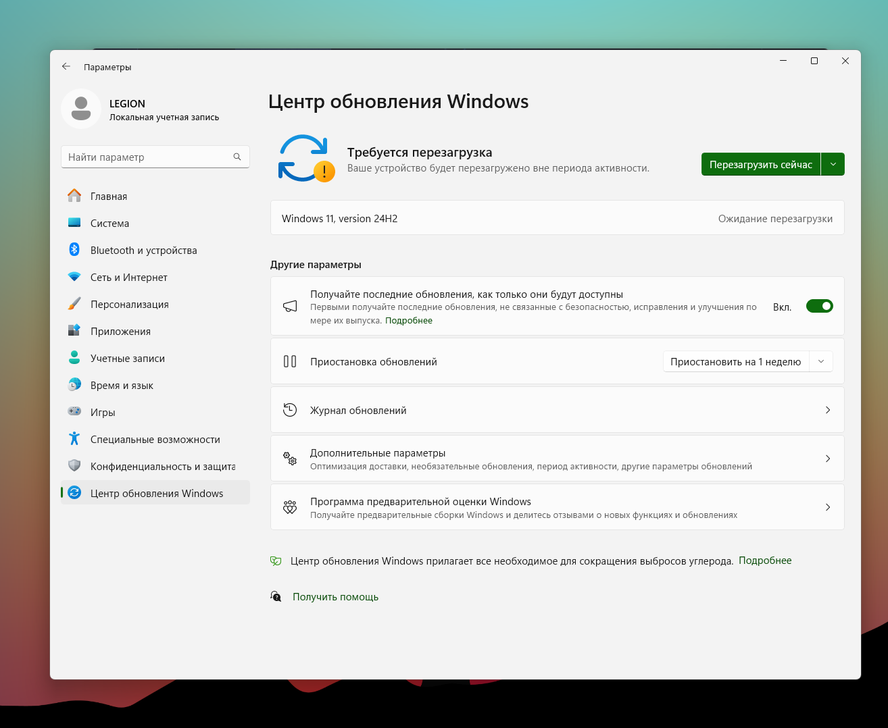Open Программа предварительной оценки via its chevron
The width and height of the screenshot is (888, 728).
[x=828, y=507]
